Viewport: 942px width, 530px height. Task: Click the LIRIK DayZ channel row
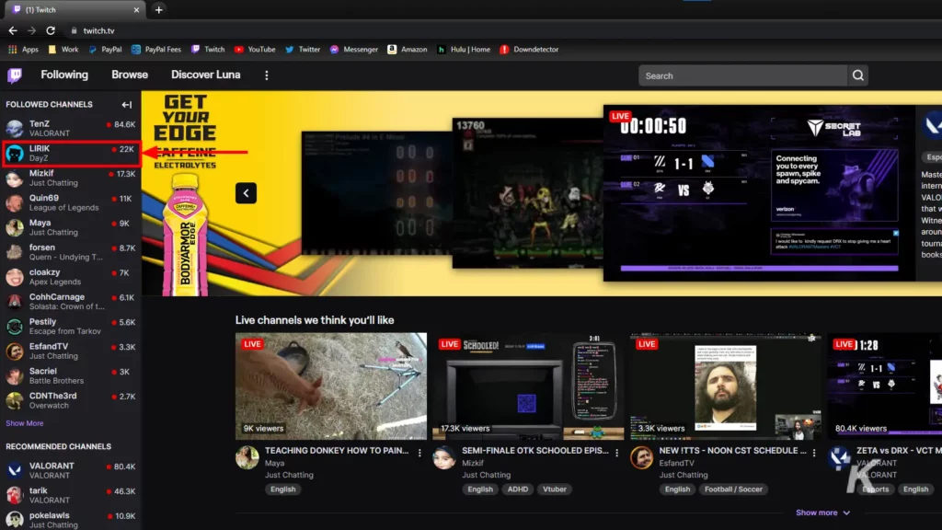[x=71, y=154]
